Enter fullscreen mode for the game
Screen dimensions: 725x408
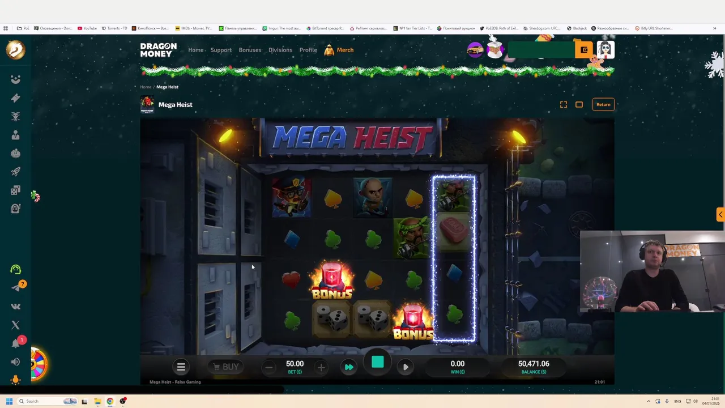tap(564, 104)
